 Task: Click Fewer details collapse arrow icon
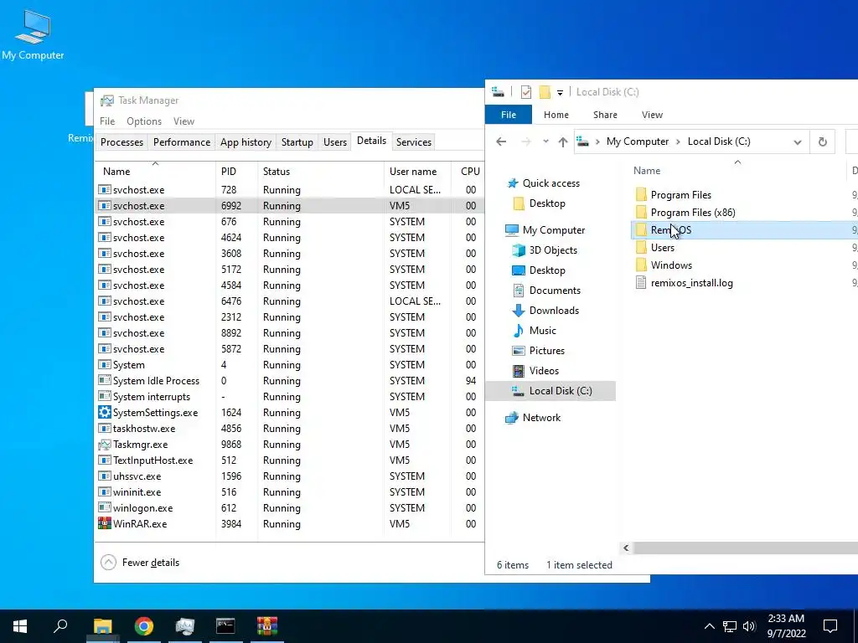[x=108, y=562]
